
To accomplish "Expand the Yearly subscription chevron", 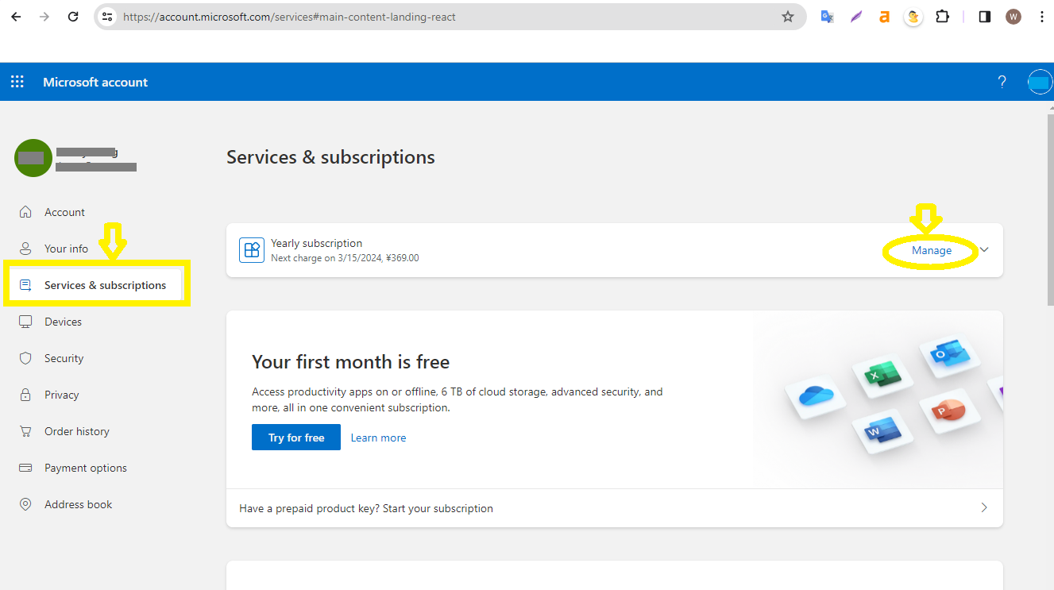I will (985, 250).
